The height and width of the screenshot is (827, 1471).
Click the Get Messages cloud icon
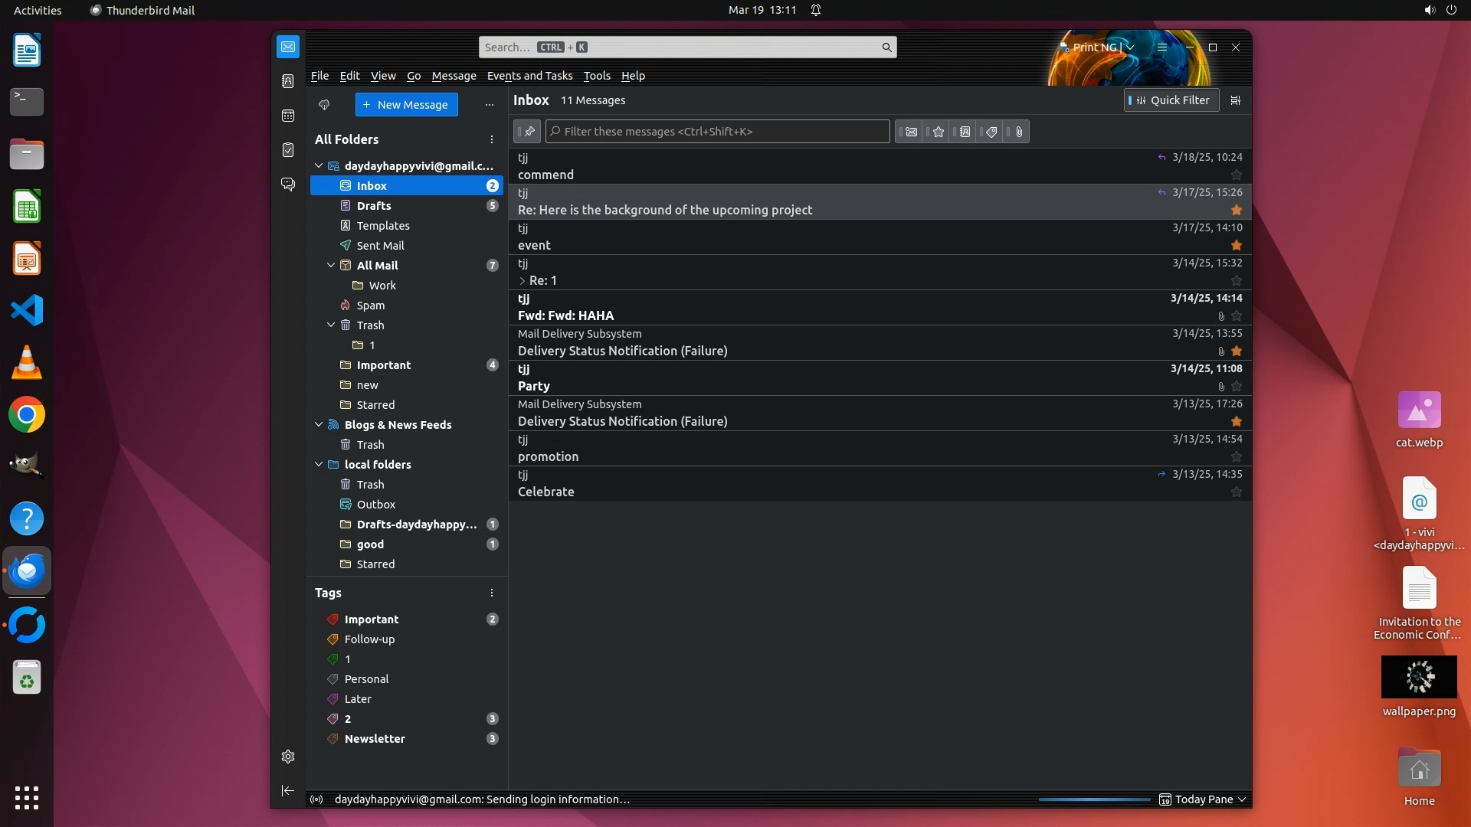coord(324,105)
